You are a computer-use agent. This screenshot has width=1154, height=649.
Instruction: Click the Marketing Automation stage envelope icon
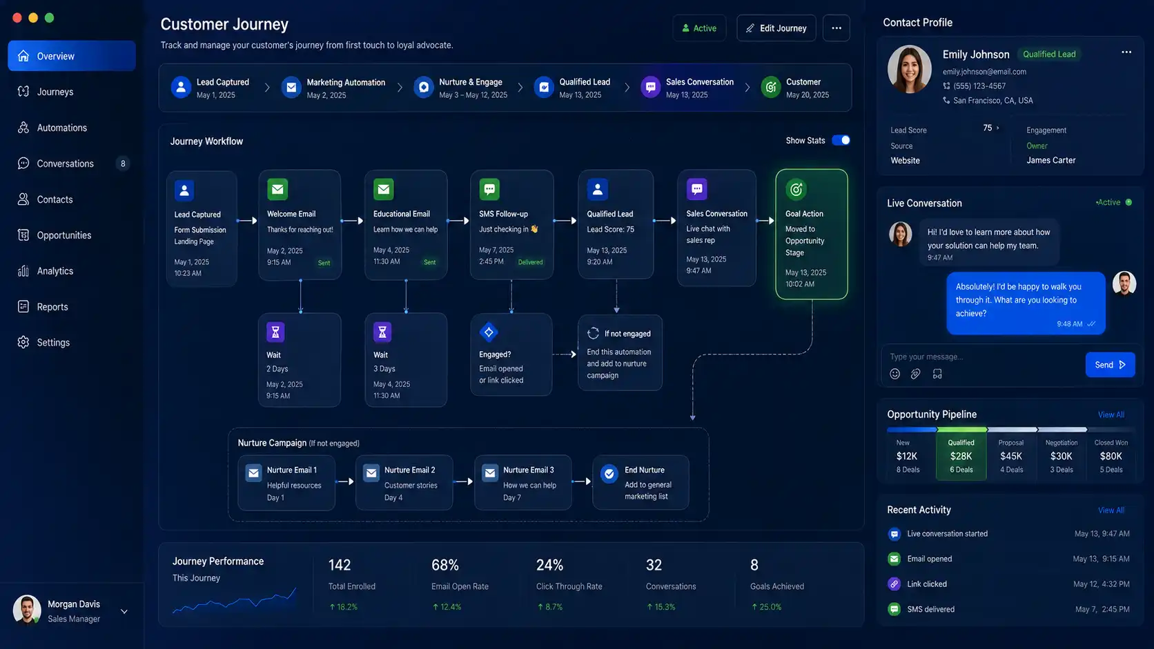pos(291,88)
